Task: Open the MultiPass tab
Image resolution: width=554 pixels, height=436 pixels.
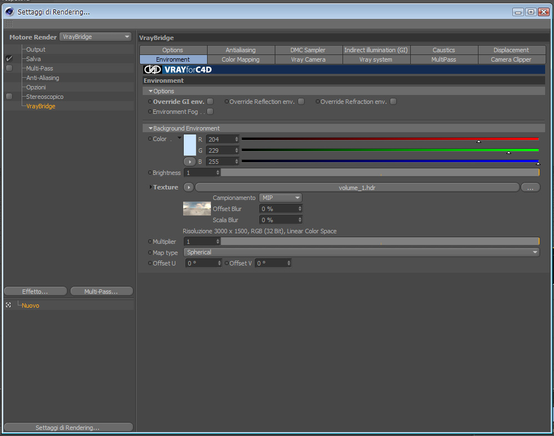Action: coord(444,59)
